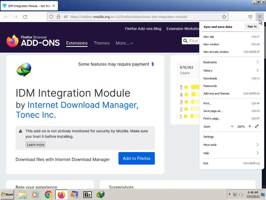Open the More... dropdown in site navigation
266x200 pixels.
point(124,43)
